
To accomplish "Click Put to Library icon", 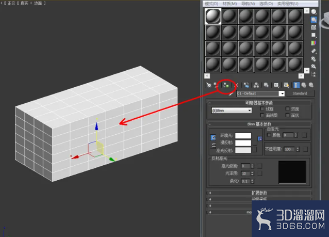I will 266,85.
